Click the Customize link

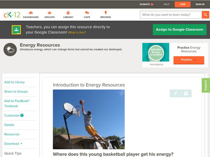point(12,115)
